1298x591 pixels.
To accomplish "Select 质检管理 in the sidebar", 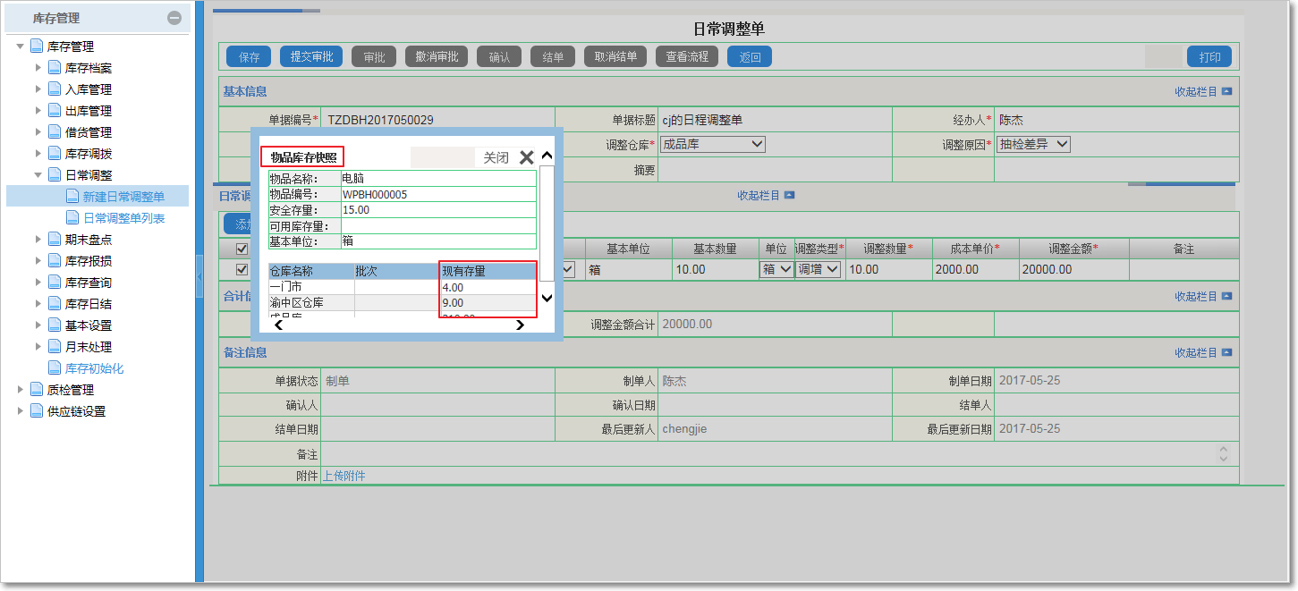I will click(70, 390).
